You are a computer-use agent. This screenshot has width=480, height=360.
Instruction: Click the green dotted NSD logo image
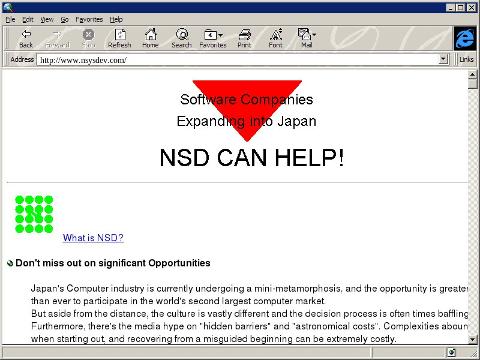34,214
